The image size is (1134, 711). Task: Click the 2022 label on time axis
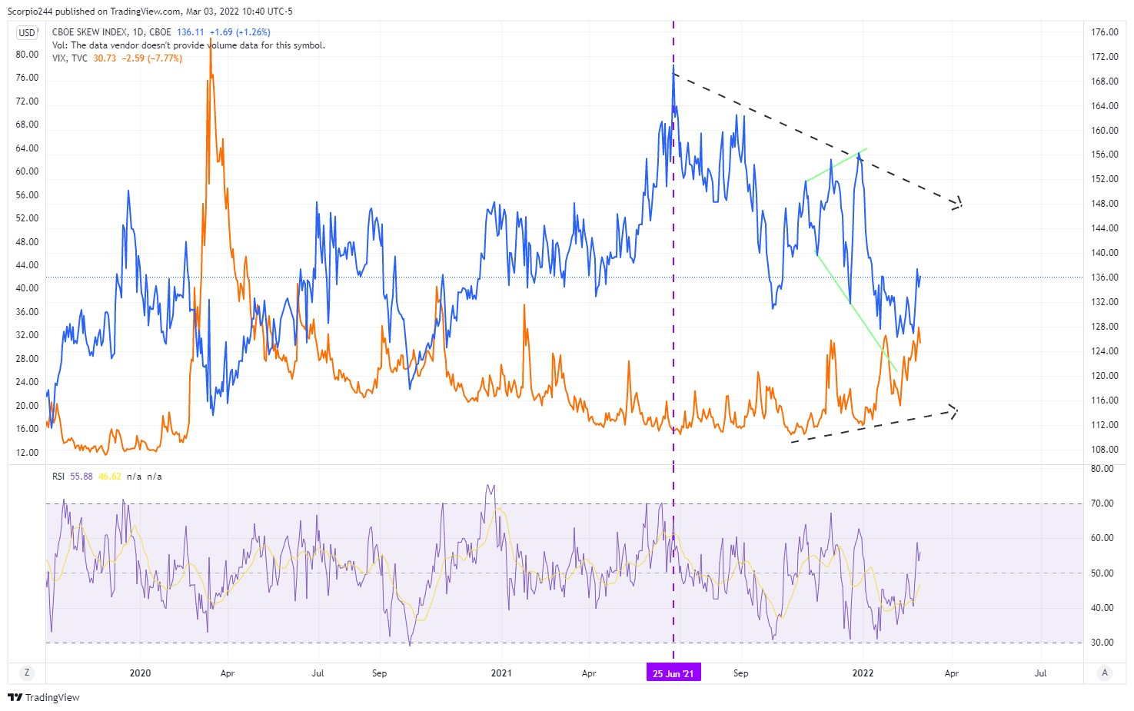863,673
